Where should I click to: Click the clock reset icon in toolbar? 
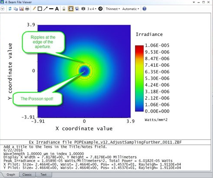[x=100, y=9]
